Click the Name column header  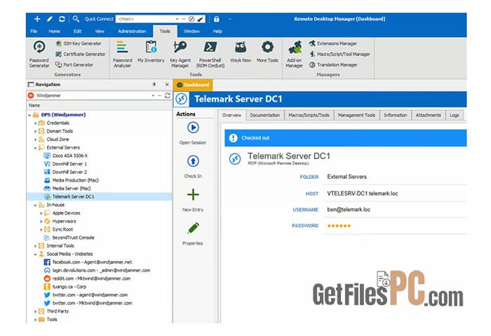(x=100, y=105)
